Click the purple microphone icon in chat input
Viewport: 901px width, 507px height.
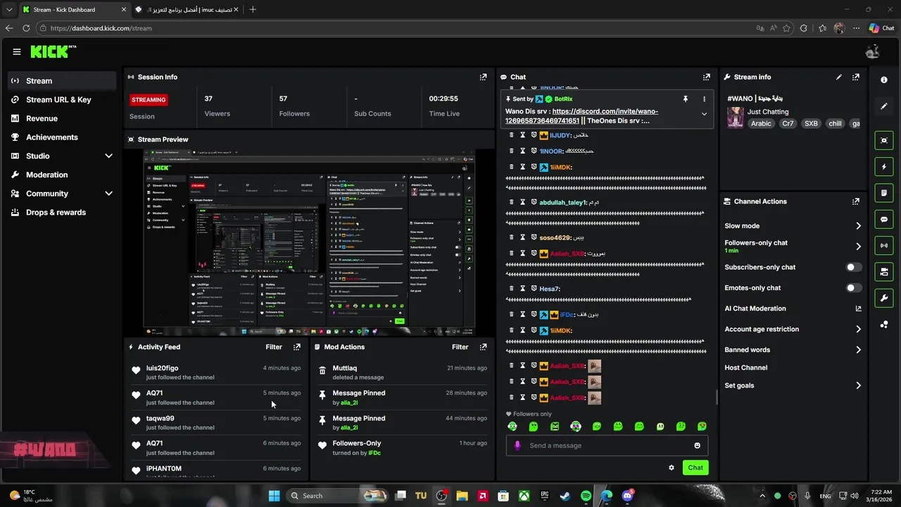coord(517,445)
